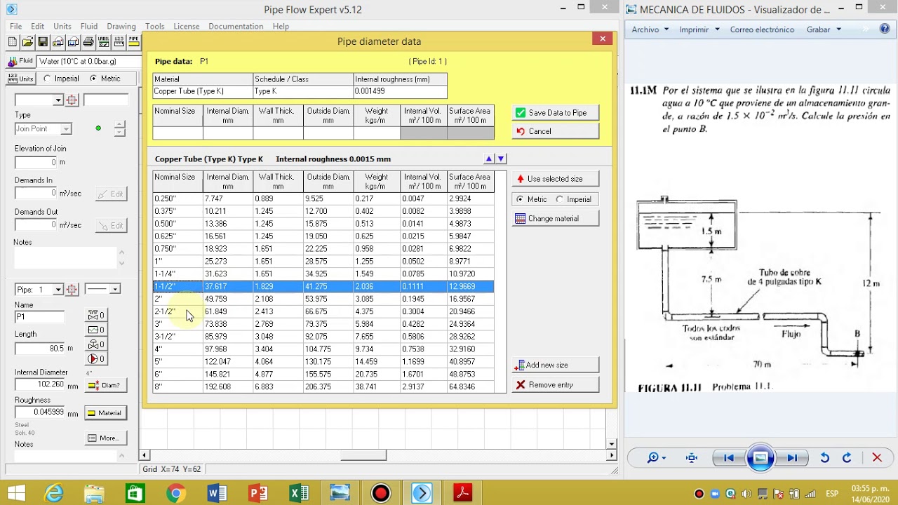Select the 2-1/2" row in size table
Screen dimensions: 898x505
(323, 311)
